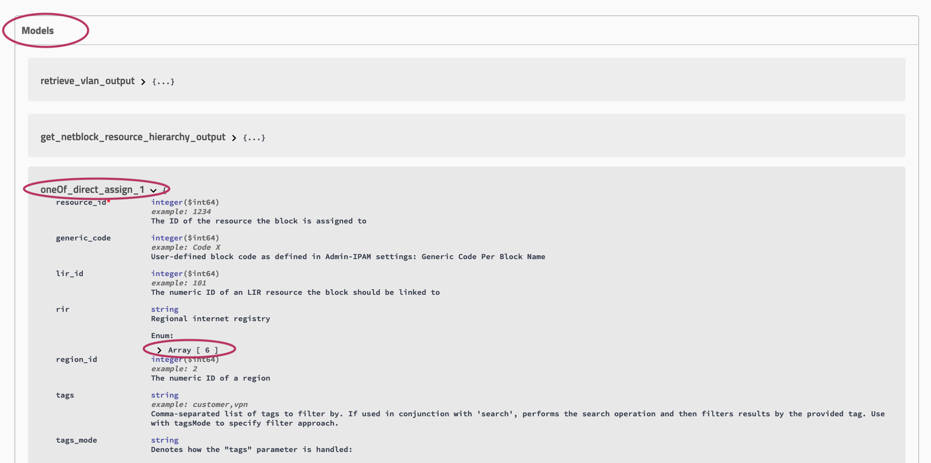Click the {...} placeholder after retrieve_vlan_output

(x=164, y=82)
